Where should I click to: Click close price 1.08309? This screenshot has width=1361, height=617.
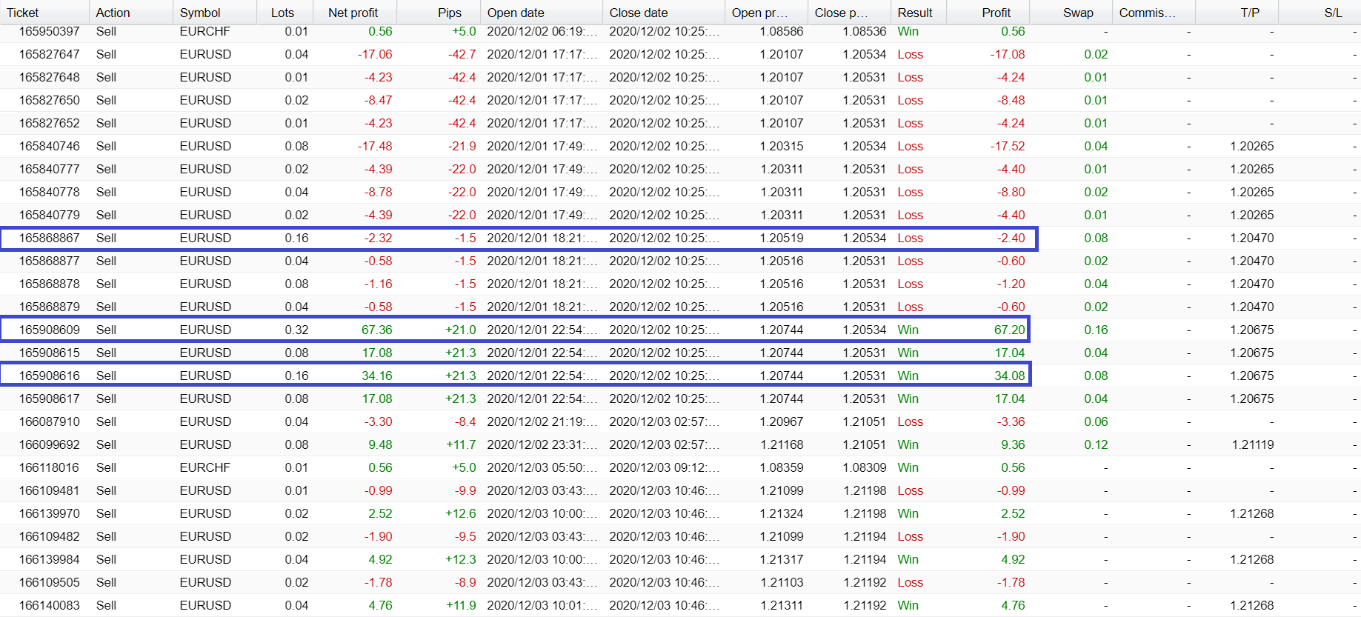pos(865,467)
